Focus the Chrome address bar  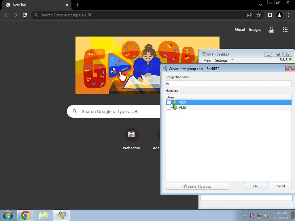[x=139, y=15]
